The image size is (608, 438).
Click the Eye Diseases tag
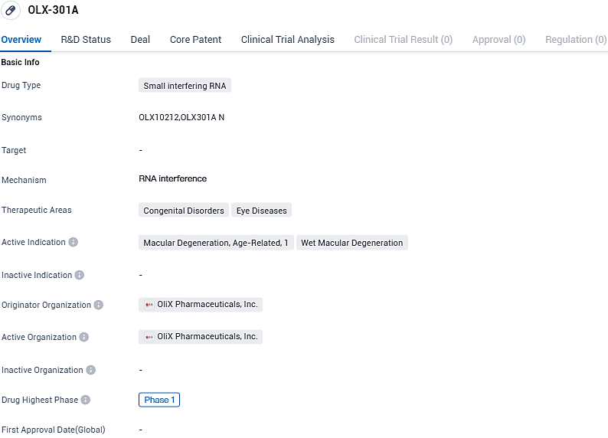(261, 211)
